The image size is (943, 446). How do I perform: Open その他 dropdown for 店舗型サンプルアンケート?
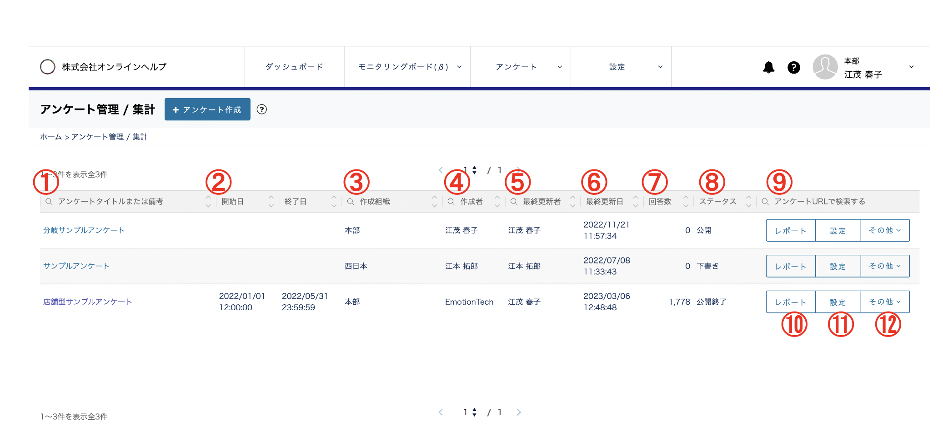pos(885,302)
